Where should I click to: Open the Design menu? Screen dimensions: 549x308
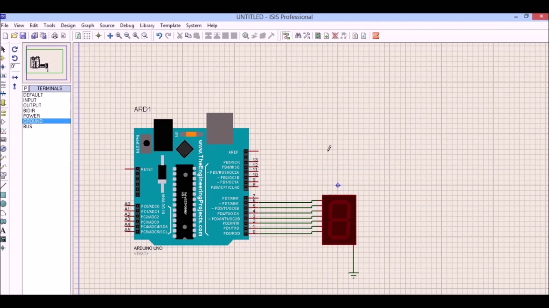[x=68, y=26]
